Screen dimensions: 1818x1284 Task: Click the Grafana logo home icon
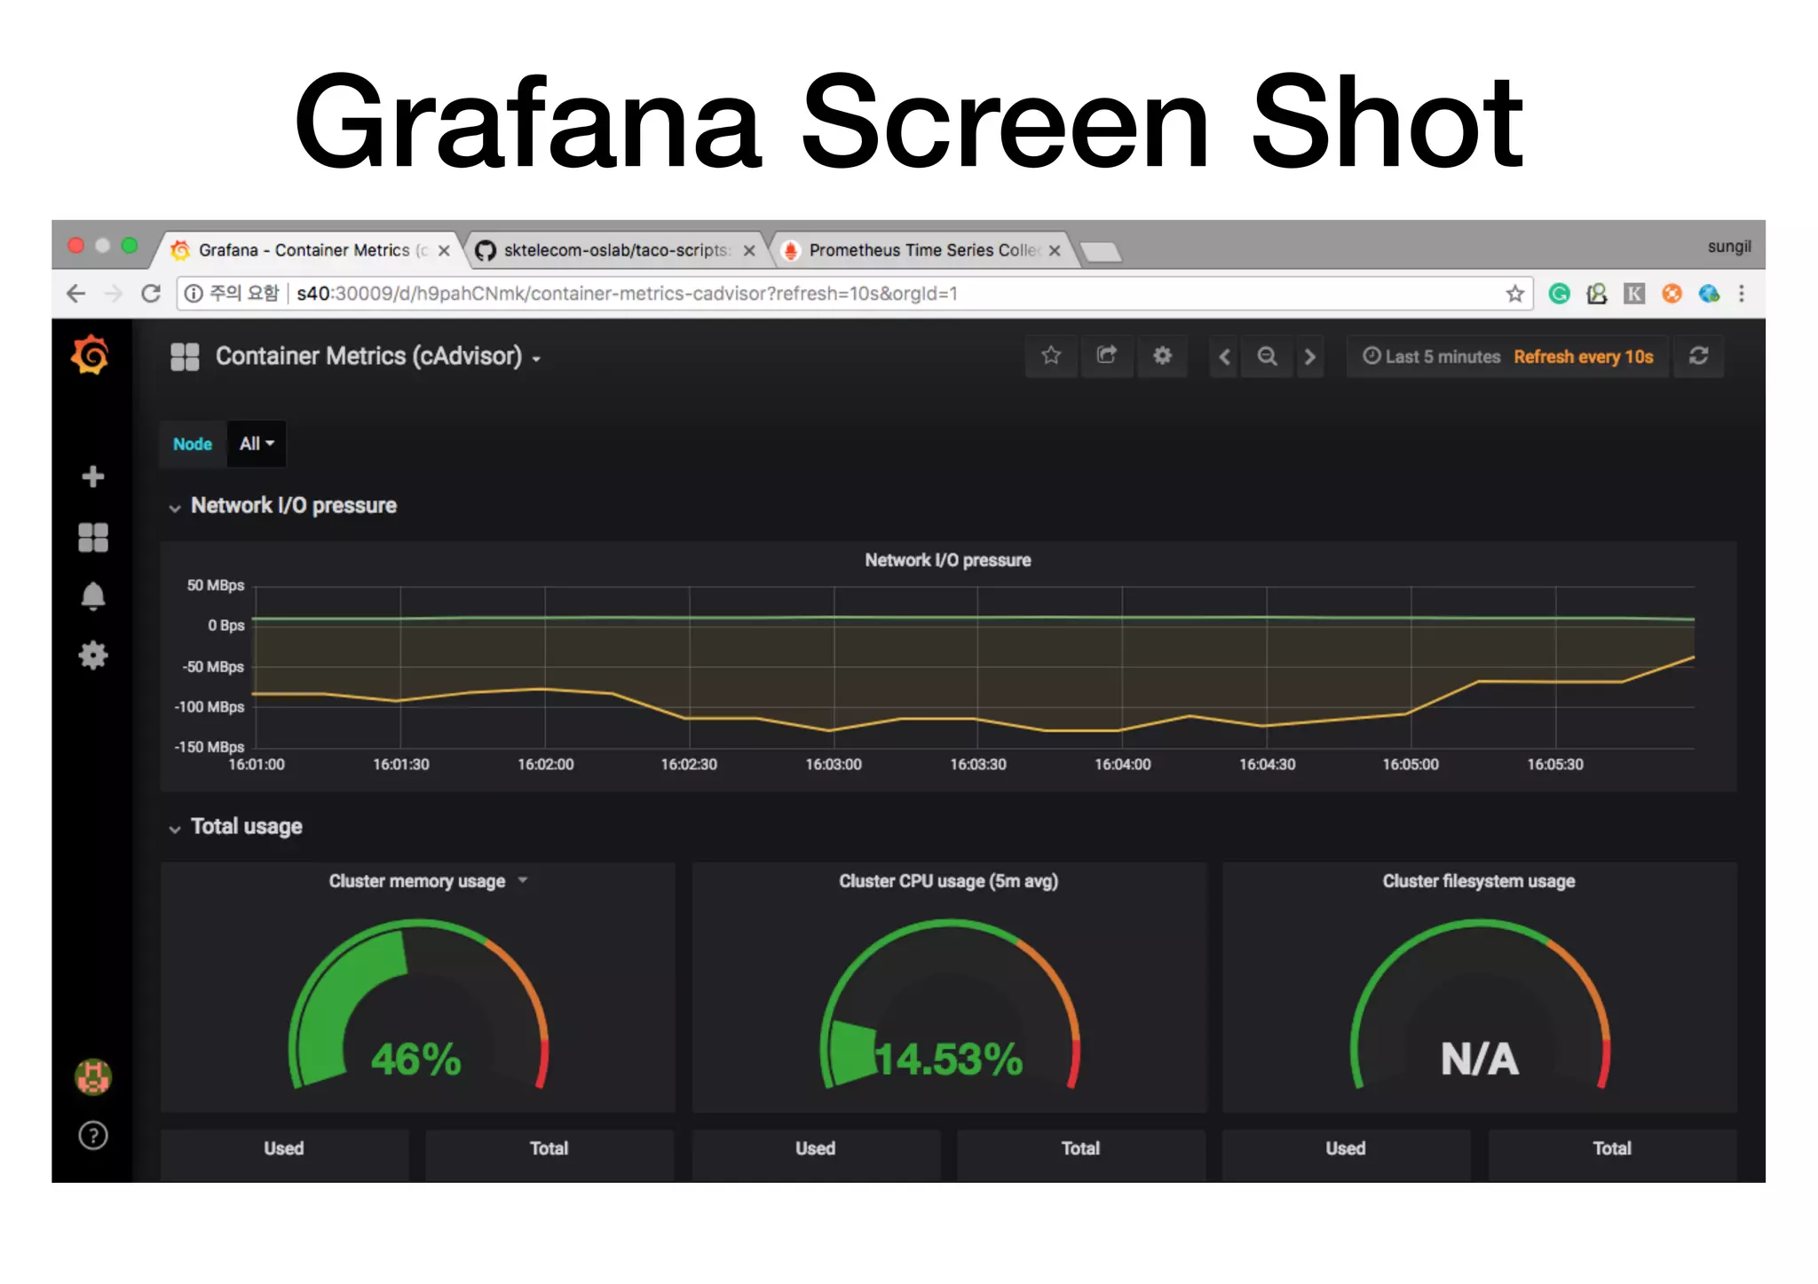(x=91, y=356)
